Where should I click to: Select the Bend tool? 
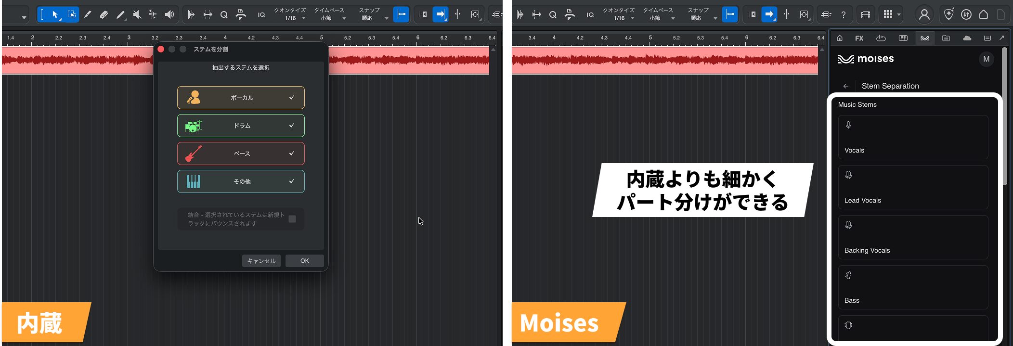[153, 15]
